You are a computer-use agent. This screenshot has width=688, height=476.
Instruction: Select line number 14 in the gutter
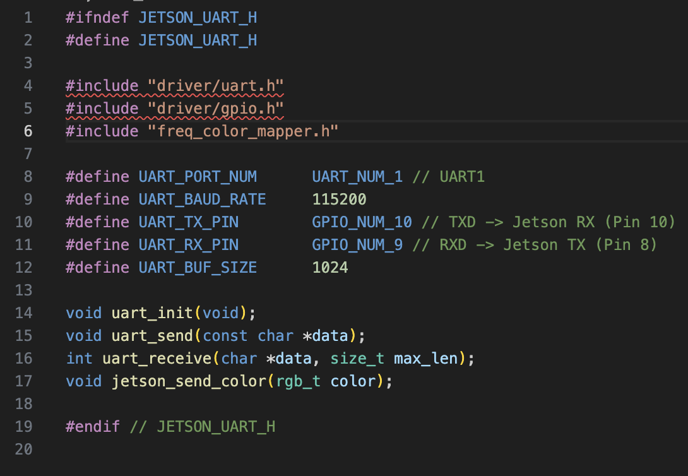click(23, 312)
